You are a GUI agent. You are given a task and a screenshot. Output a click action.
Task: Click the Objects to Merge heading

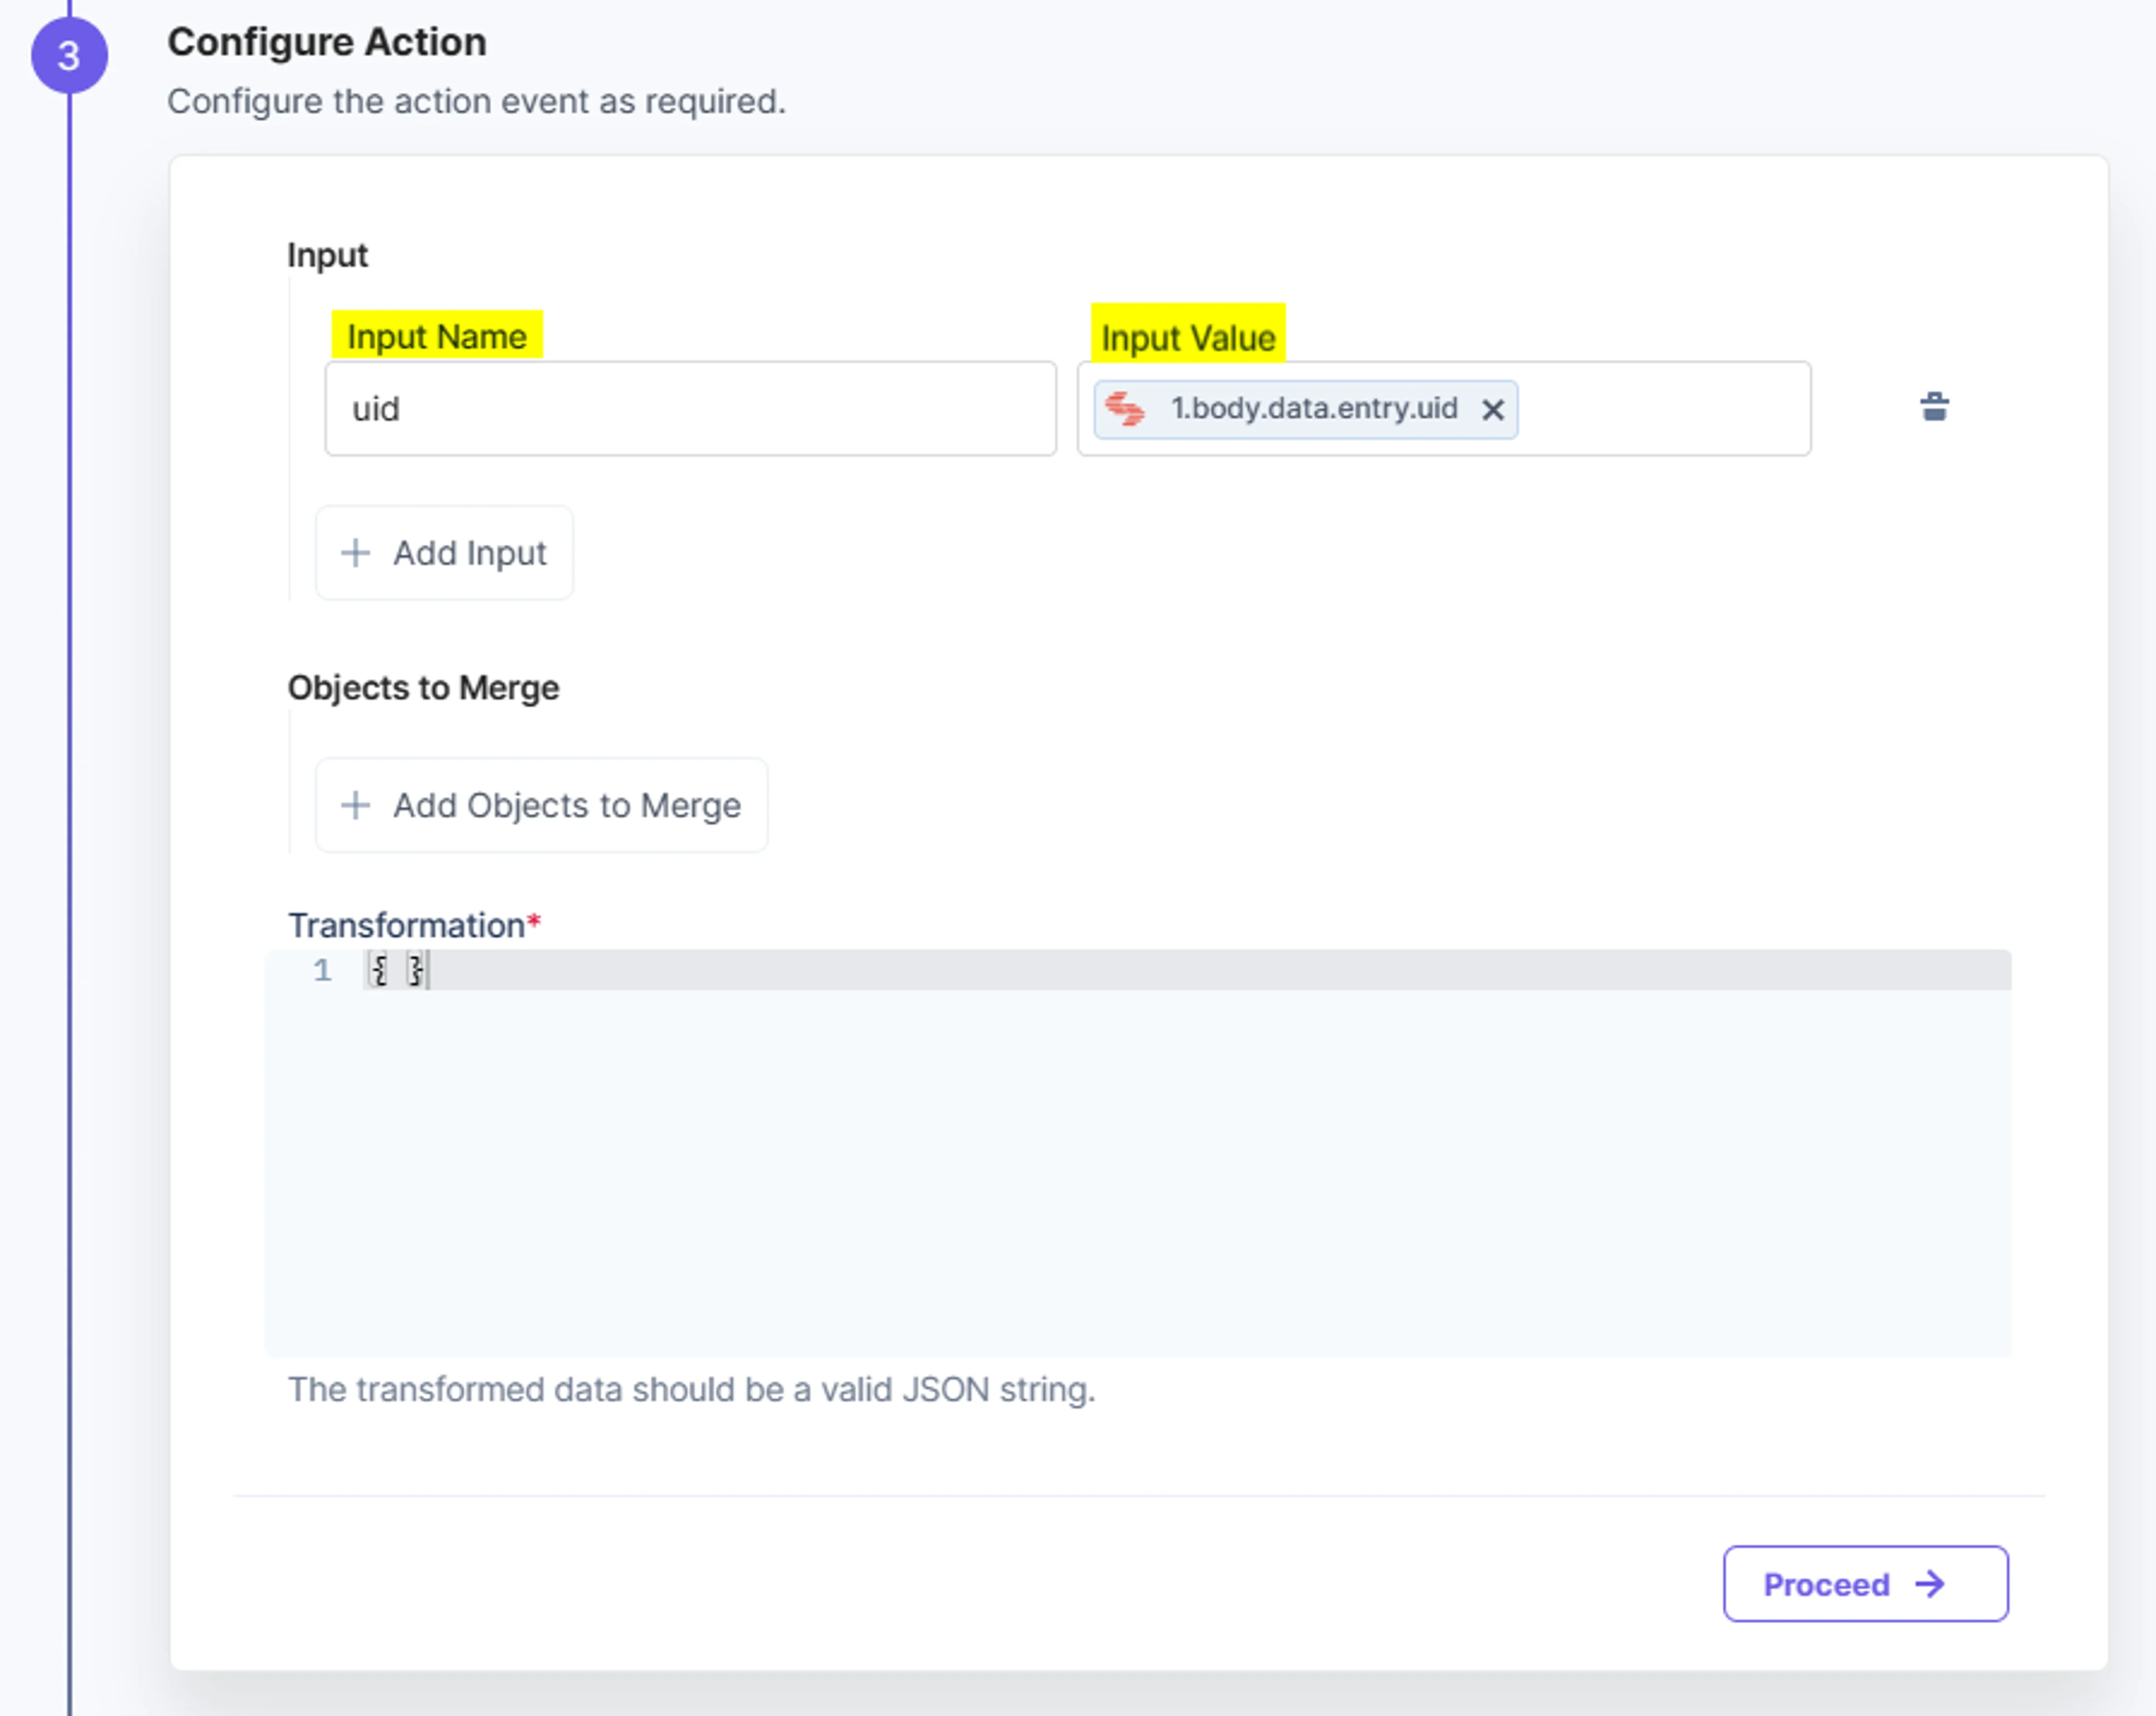pyautogui.click(x=423, y=688)
